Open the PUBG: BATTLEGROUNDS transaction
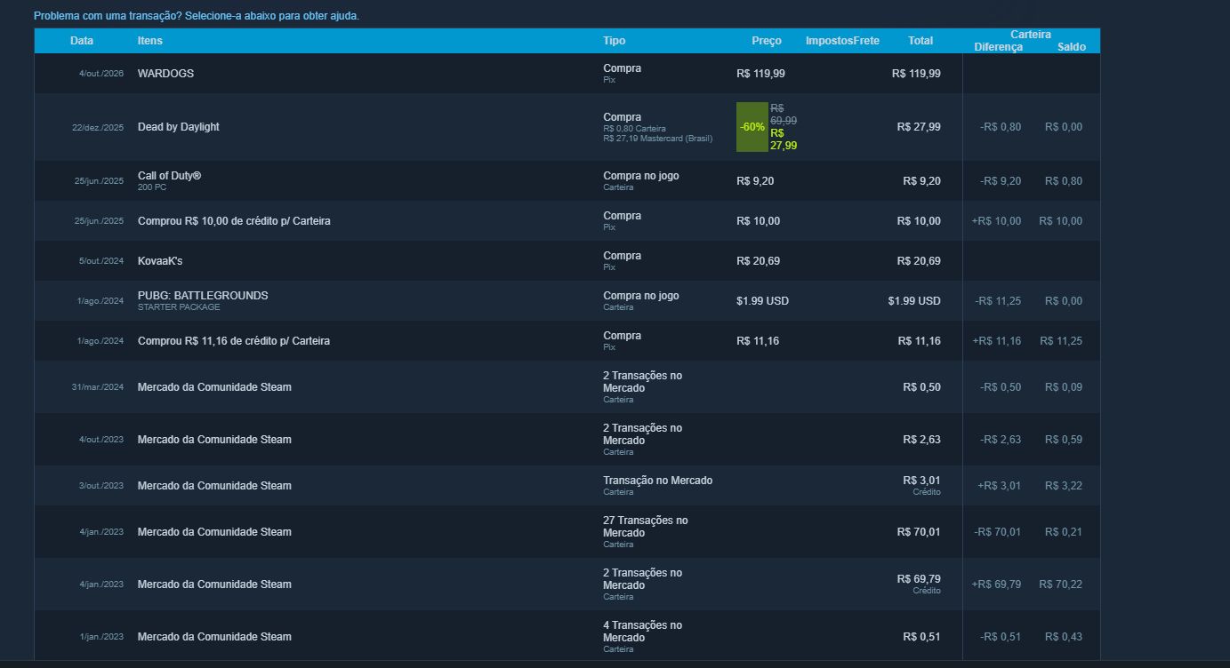 click(x=567, y=301)
